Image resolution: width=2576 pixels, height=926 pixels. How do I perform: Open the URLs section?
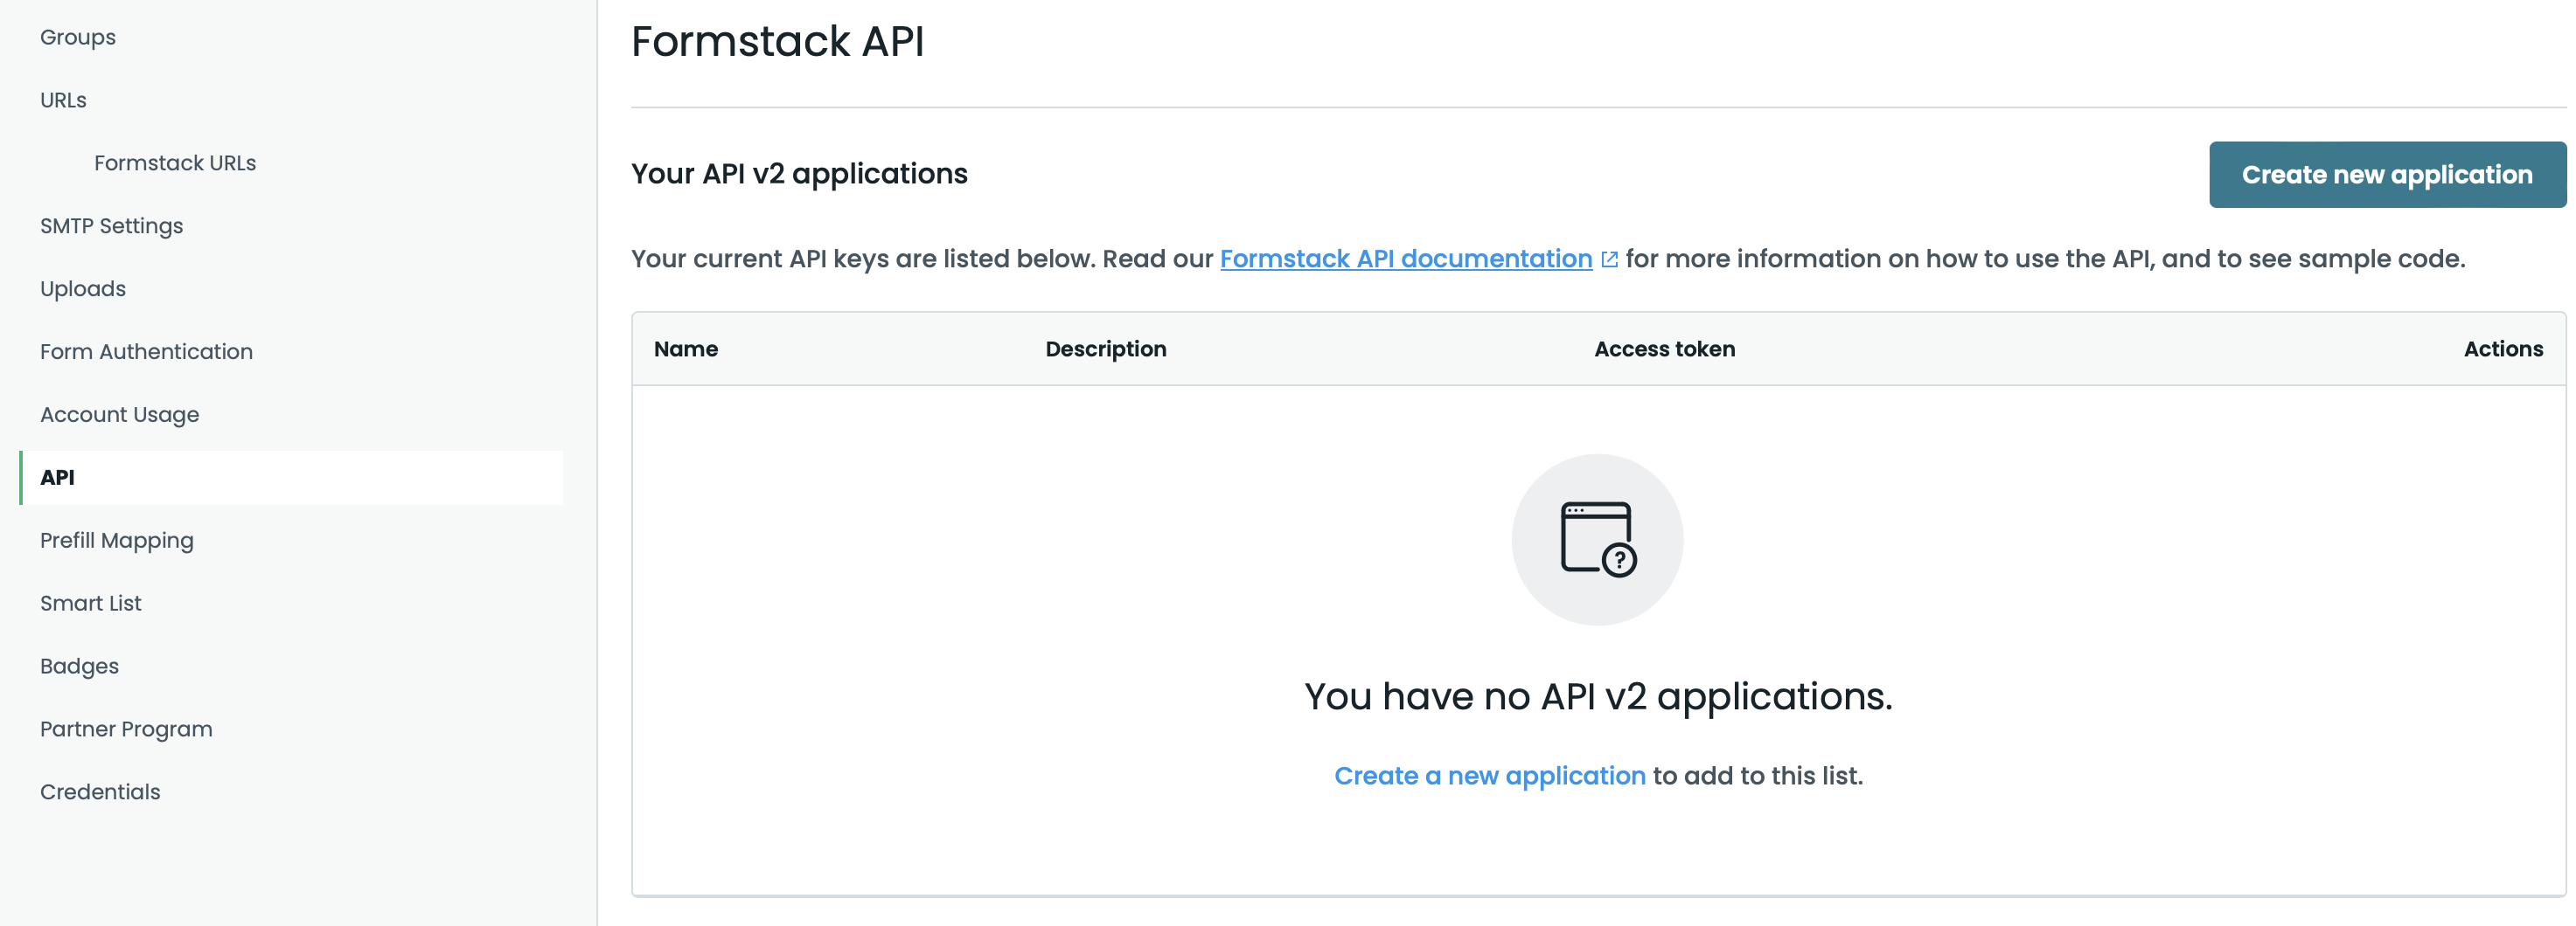tap(62, 99)
